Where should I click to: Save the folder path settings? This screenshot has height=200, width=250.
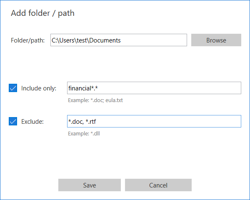tap(90, 185)
